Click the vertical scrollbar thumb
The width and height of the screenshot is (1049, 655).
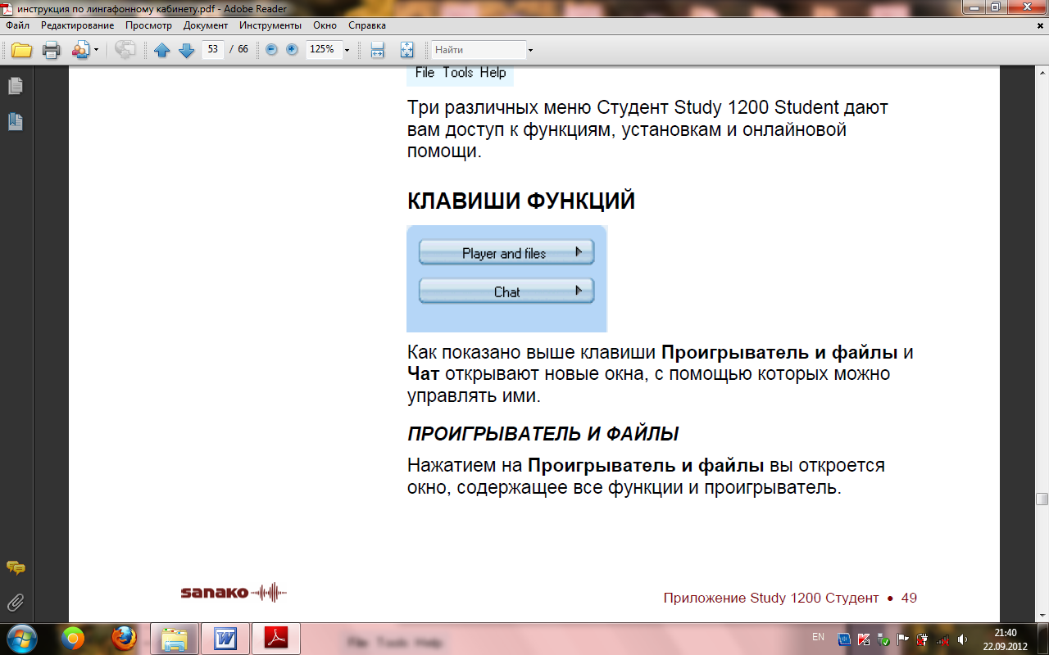pos(1042,499)
